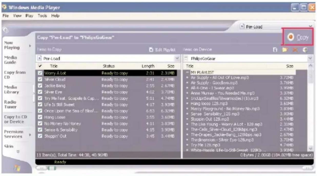Toggle the select-all checkbox in the Title header
Viewport: 317px width, 176px height.
coord(40,66)
